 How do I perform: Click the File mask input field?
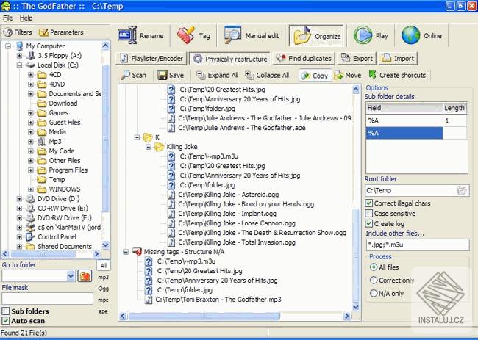(48, 299)
